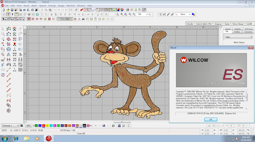The height and width of the screenshot is (142, 255).
Task: Click the color wheel icon beside None dropdown
Action: click(x=193, y=14)
